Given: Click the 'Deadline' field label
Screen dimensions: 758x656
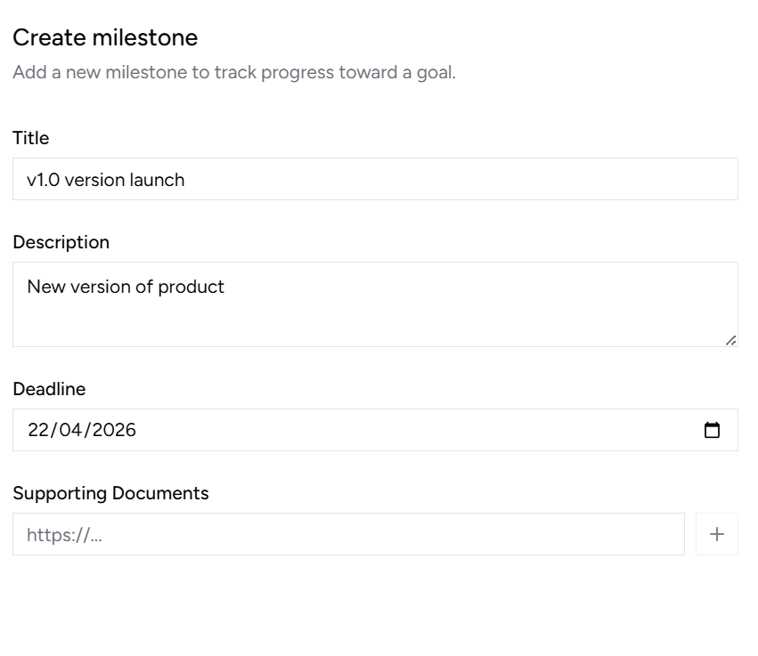Looking at the screenshot, I should 49,389.
